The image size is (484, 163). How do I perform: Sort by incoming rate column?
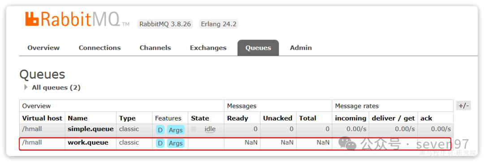click(350, 118)
